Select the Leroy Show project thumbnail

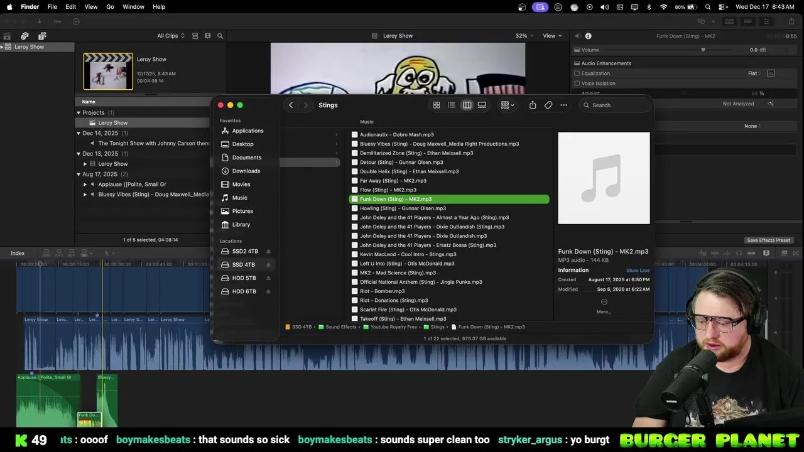pos(108,71)
